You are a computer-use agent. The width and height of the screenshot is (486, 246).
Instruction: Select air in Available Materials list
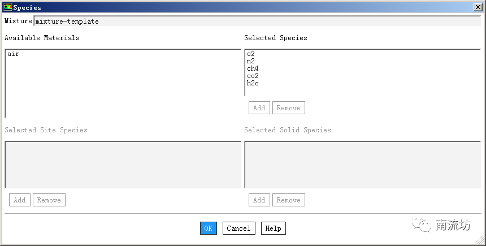[x=14, y=54]
